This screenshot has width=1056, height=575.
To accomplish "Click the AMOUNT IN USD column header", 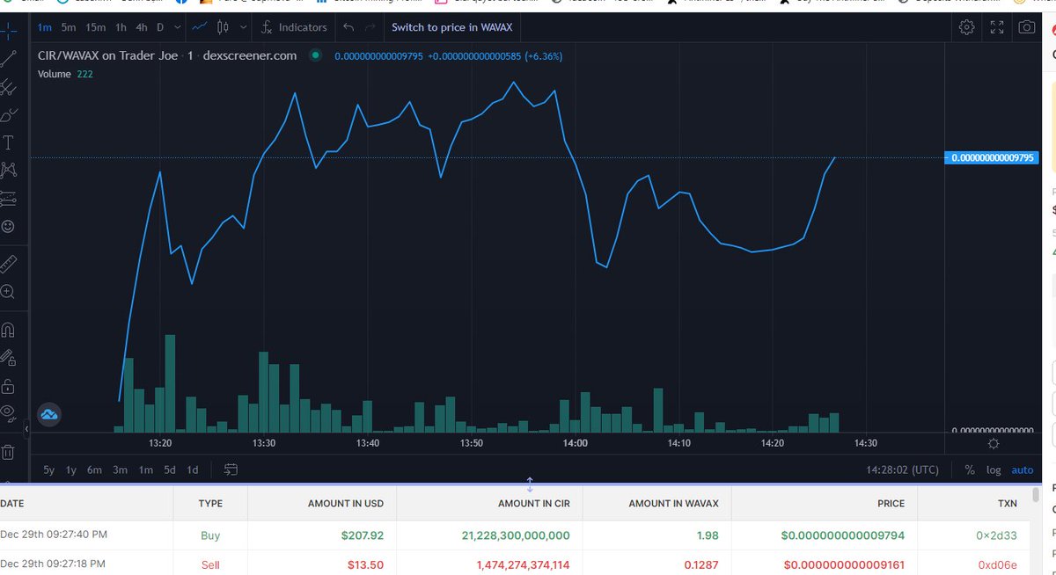I will coord(346,504).
